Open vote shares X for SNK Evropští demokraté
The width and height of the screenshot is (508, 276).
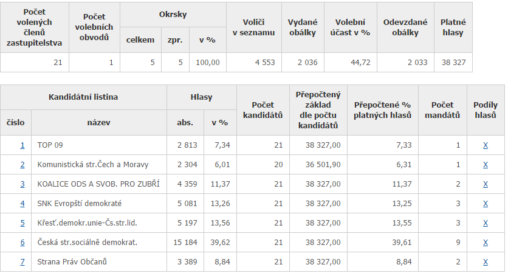(x=486, y=204)
